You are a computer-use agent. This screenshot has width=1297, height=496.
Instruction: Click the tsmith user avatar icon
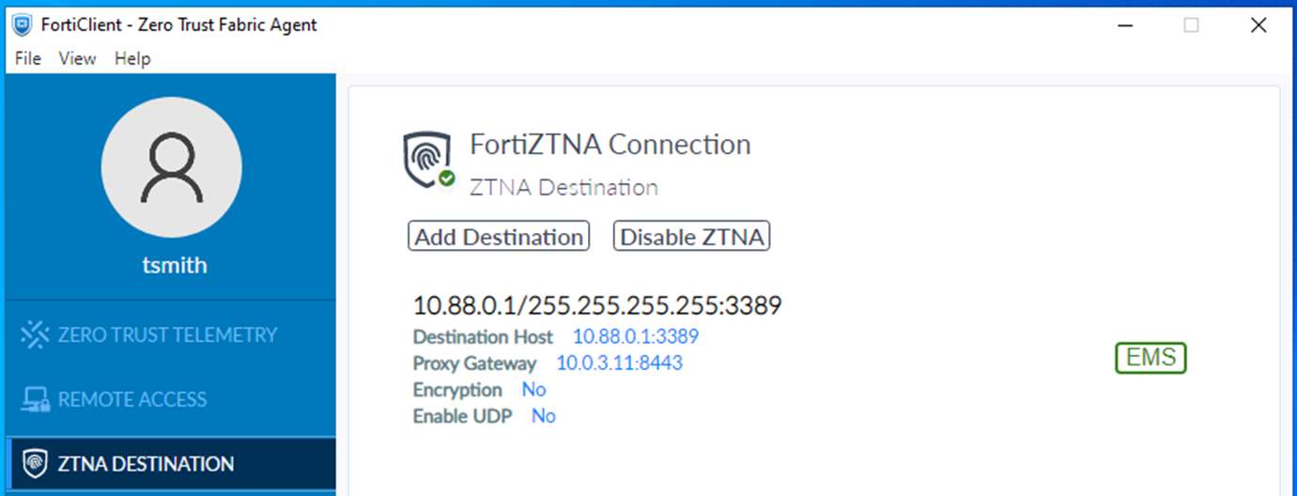[171, 167]
